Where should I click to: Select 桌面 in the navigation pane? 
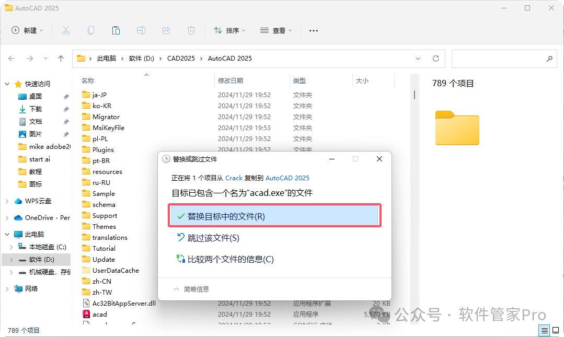35,96
